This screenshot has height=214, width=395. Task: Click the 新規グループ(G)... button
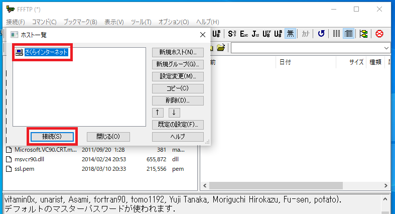tap(178, 64)
